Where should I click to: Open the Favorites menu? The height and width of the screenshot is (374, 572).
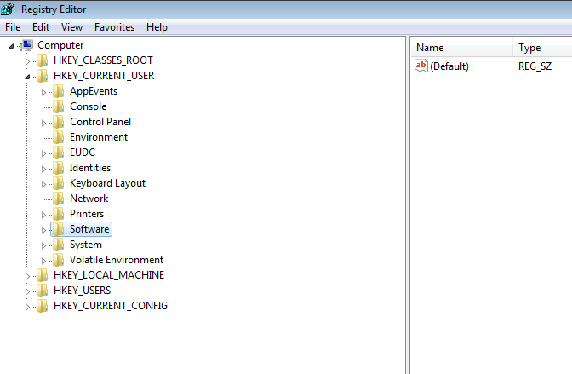point(114,27)
